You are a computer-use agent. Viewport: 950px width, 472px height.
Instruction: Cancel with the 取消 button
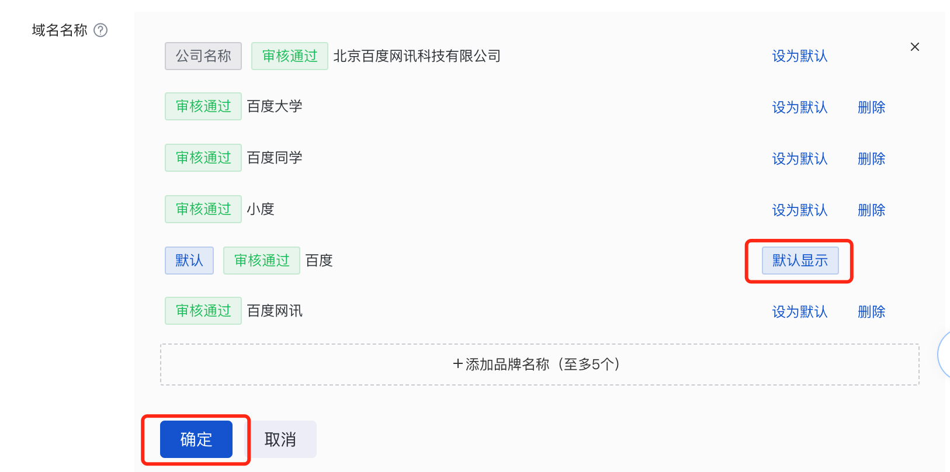point(280,439)
